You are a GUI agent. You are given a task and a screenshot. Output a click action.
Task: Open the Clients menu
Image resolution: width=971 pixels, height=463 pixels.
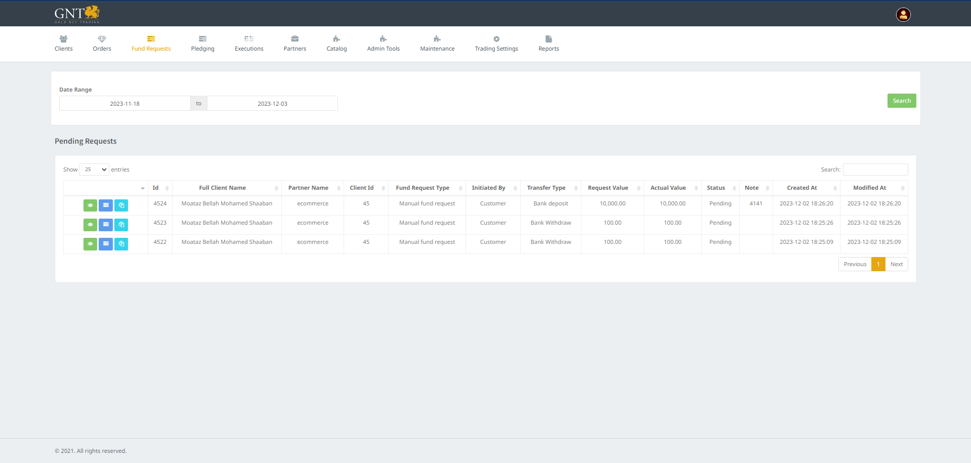pyautogui.click(x=64, y=44)
